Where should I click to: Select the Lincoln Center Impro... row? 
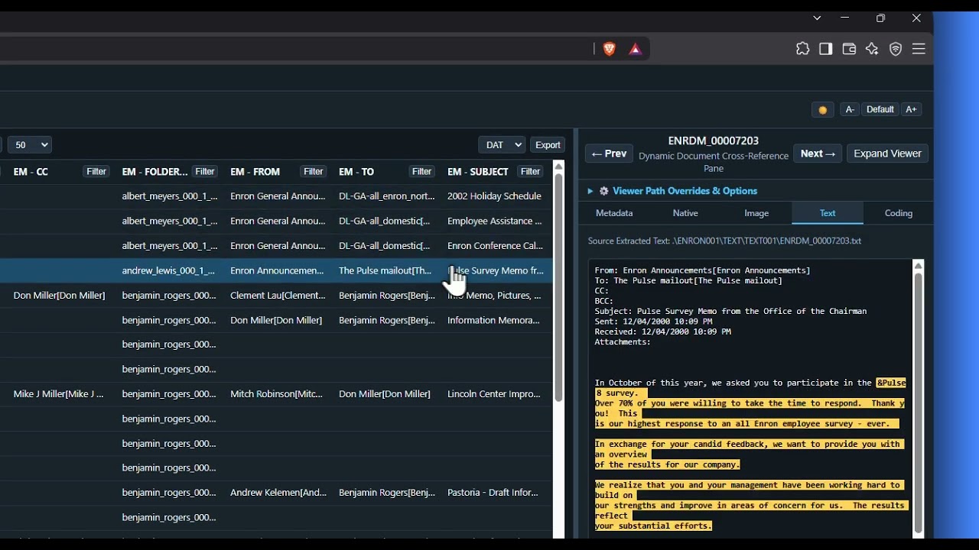276,394
